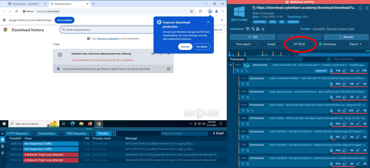Open Task View on the taskbar
370x168 pixels.
[x=64, y=124]
